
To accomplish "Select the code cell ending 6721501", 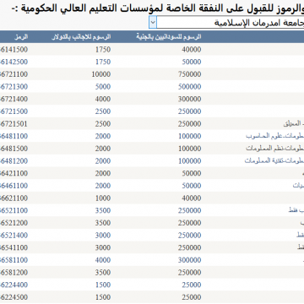I will tap(14, 124).
